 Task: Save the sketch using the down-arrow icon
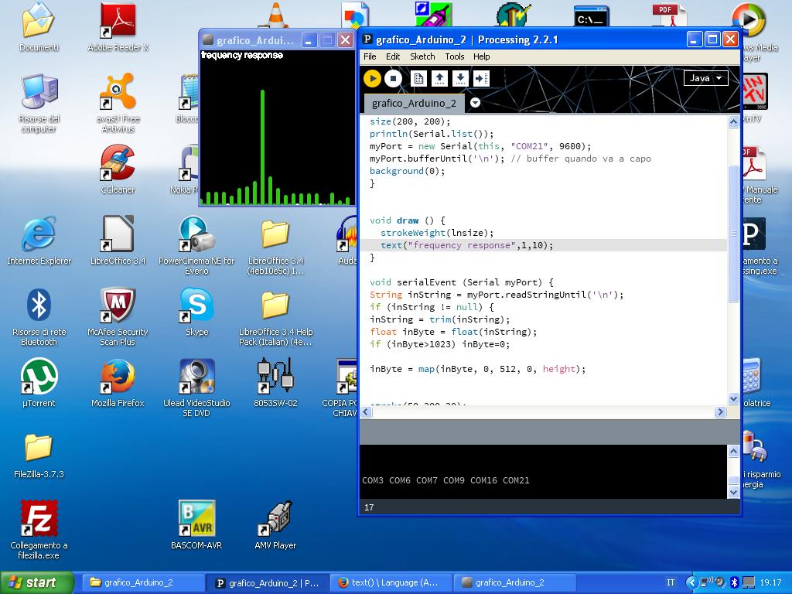[460, 78]
